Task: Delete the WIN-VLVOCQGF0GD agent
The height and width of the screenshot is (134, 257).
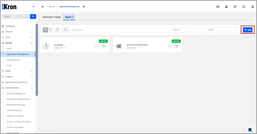Action: 177,46
